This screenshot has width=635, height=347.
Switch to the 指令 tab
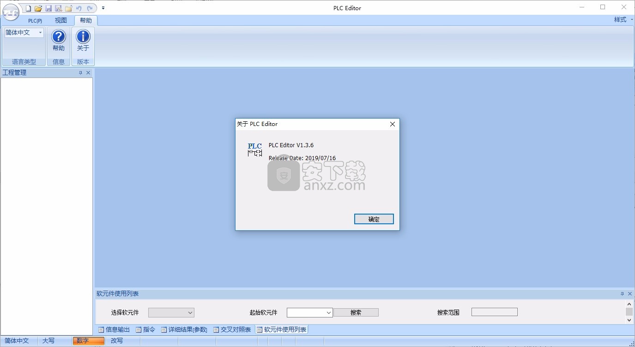coord(145,329)
